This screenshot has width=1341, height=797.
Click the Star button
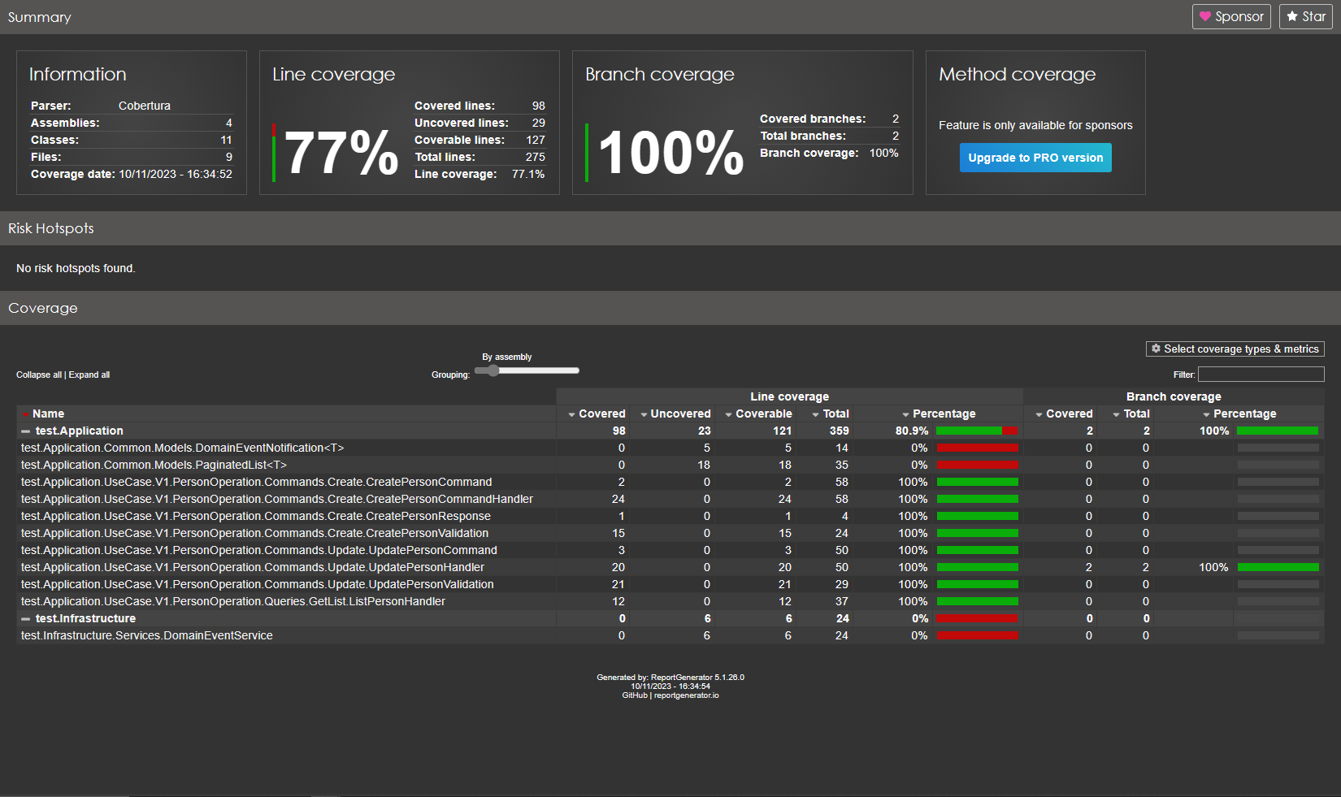pyautogui.click(x=1306, y=16)
